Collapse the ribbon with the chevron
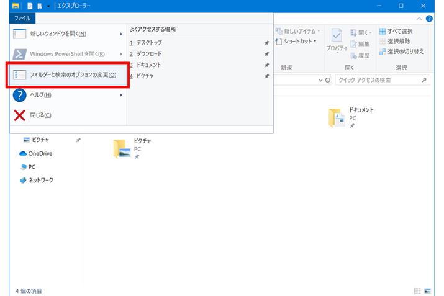Screen dimensions: 444x296 pyautogui.click(x=419, y=19)
